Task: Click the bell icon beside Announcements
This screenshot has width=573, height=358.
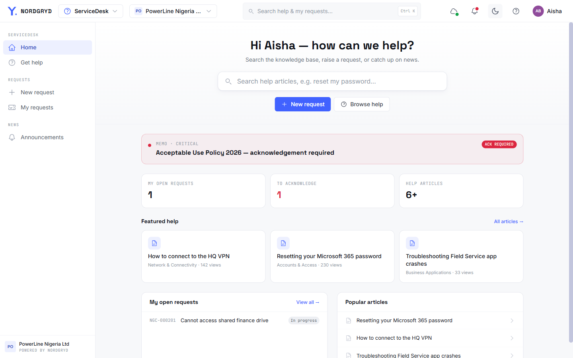Action: point(12,137)
